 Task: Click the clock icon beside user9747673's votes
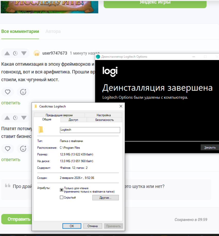15,53
